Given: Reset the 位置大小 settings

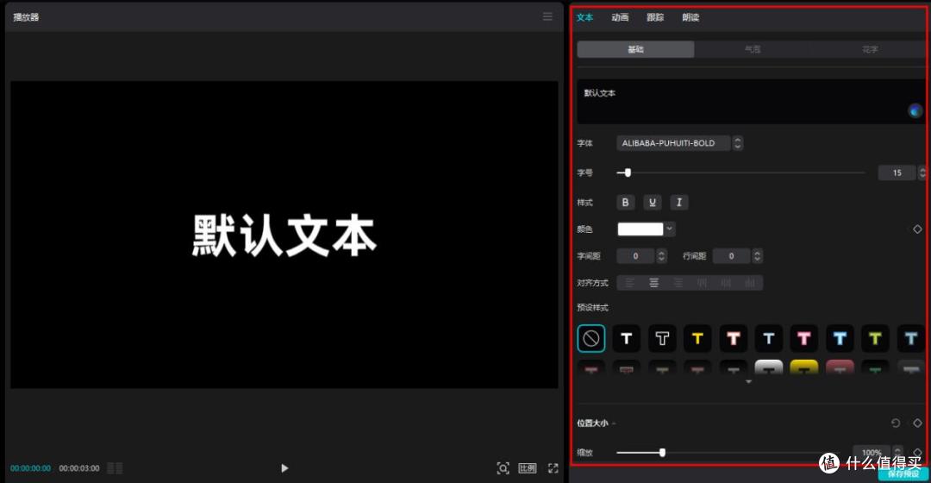Looking at the screenshot, I should [x=896, y=423].
